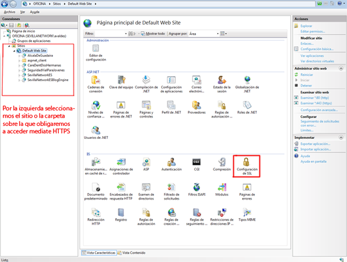The image size is (347, 262).
Task: Open Páginas de errores de .NET
Action: click(x=121, y=109)
